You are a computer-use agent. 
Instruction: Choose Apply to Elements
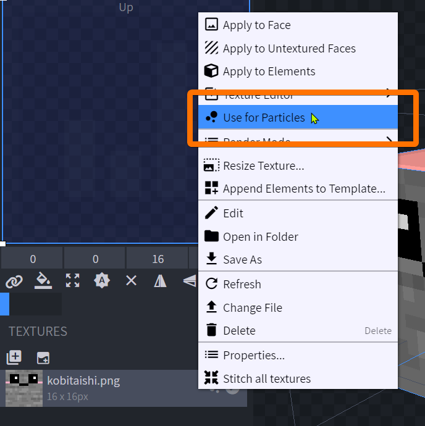pyautogui.click(x=269, y=72)
